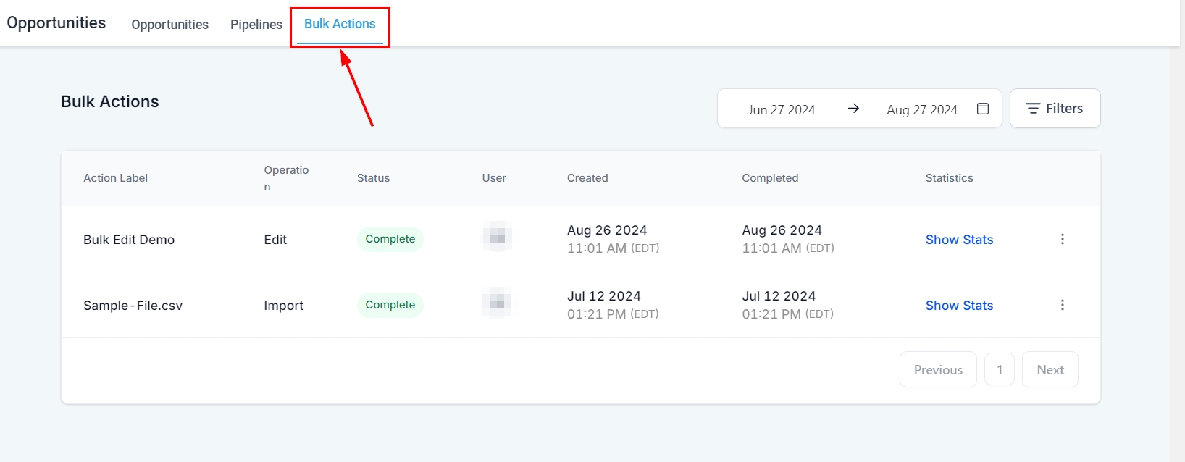Open the Filters button
This screenshot has height=462, width=1185.
point(1055,109)
